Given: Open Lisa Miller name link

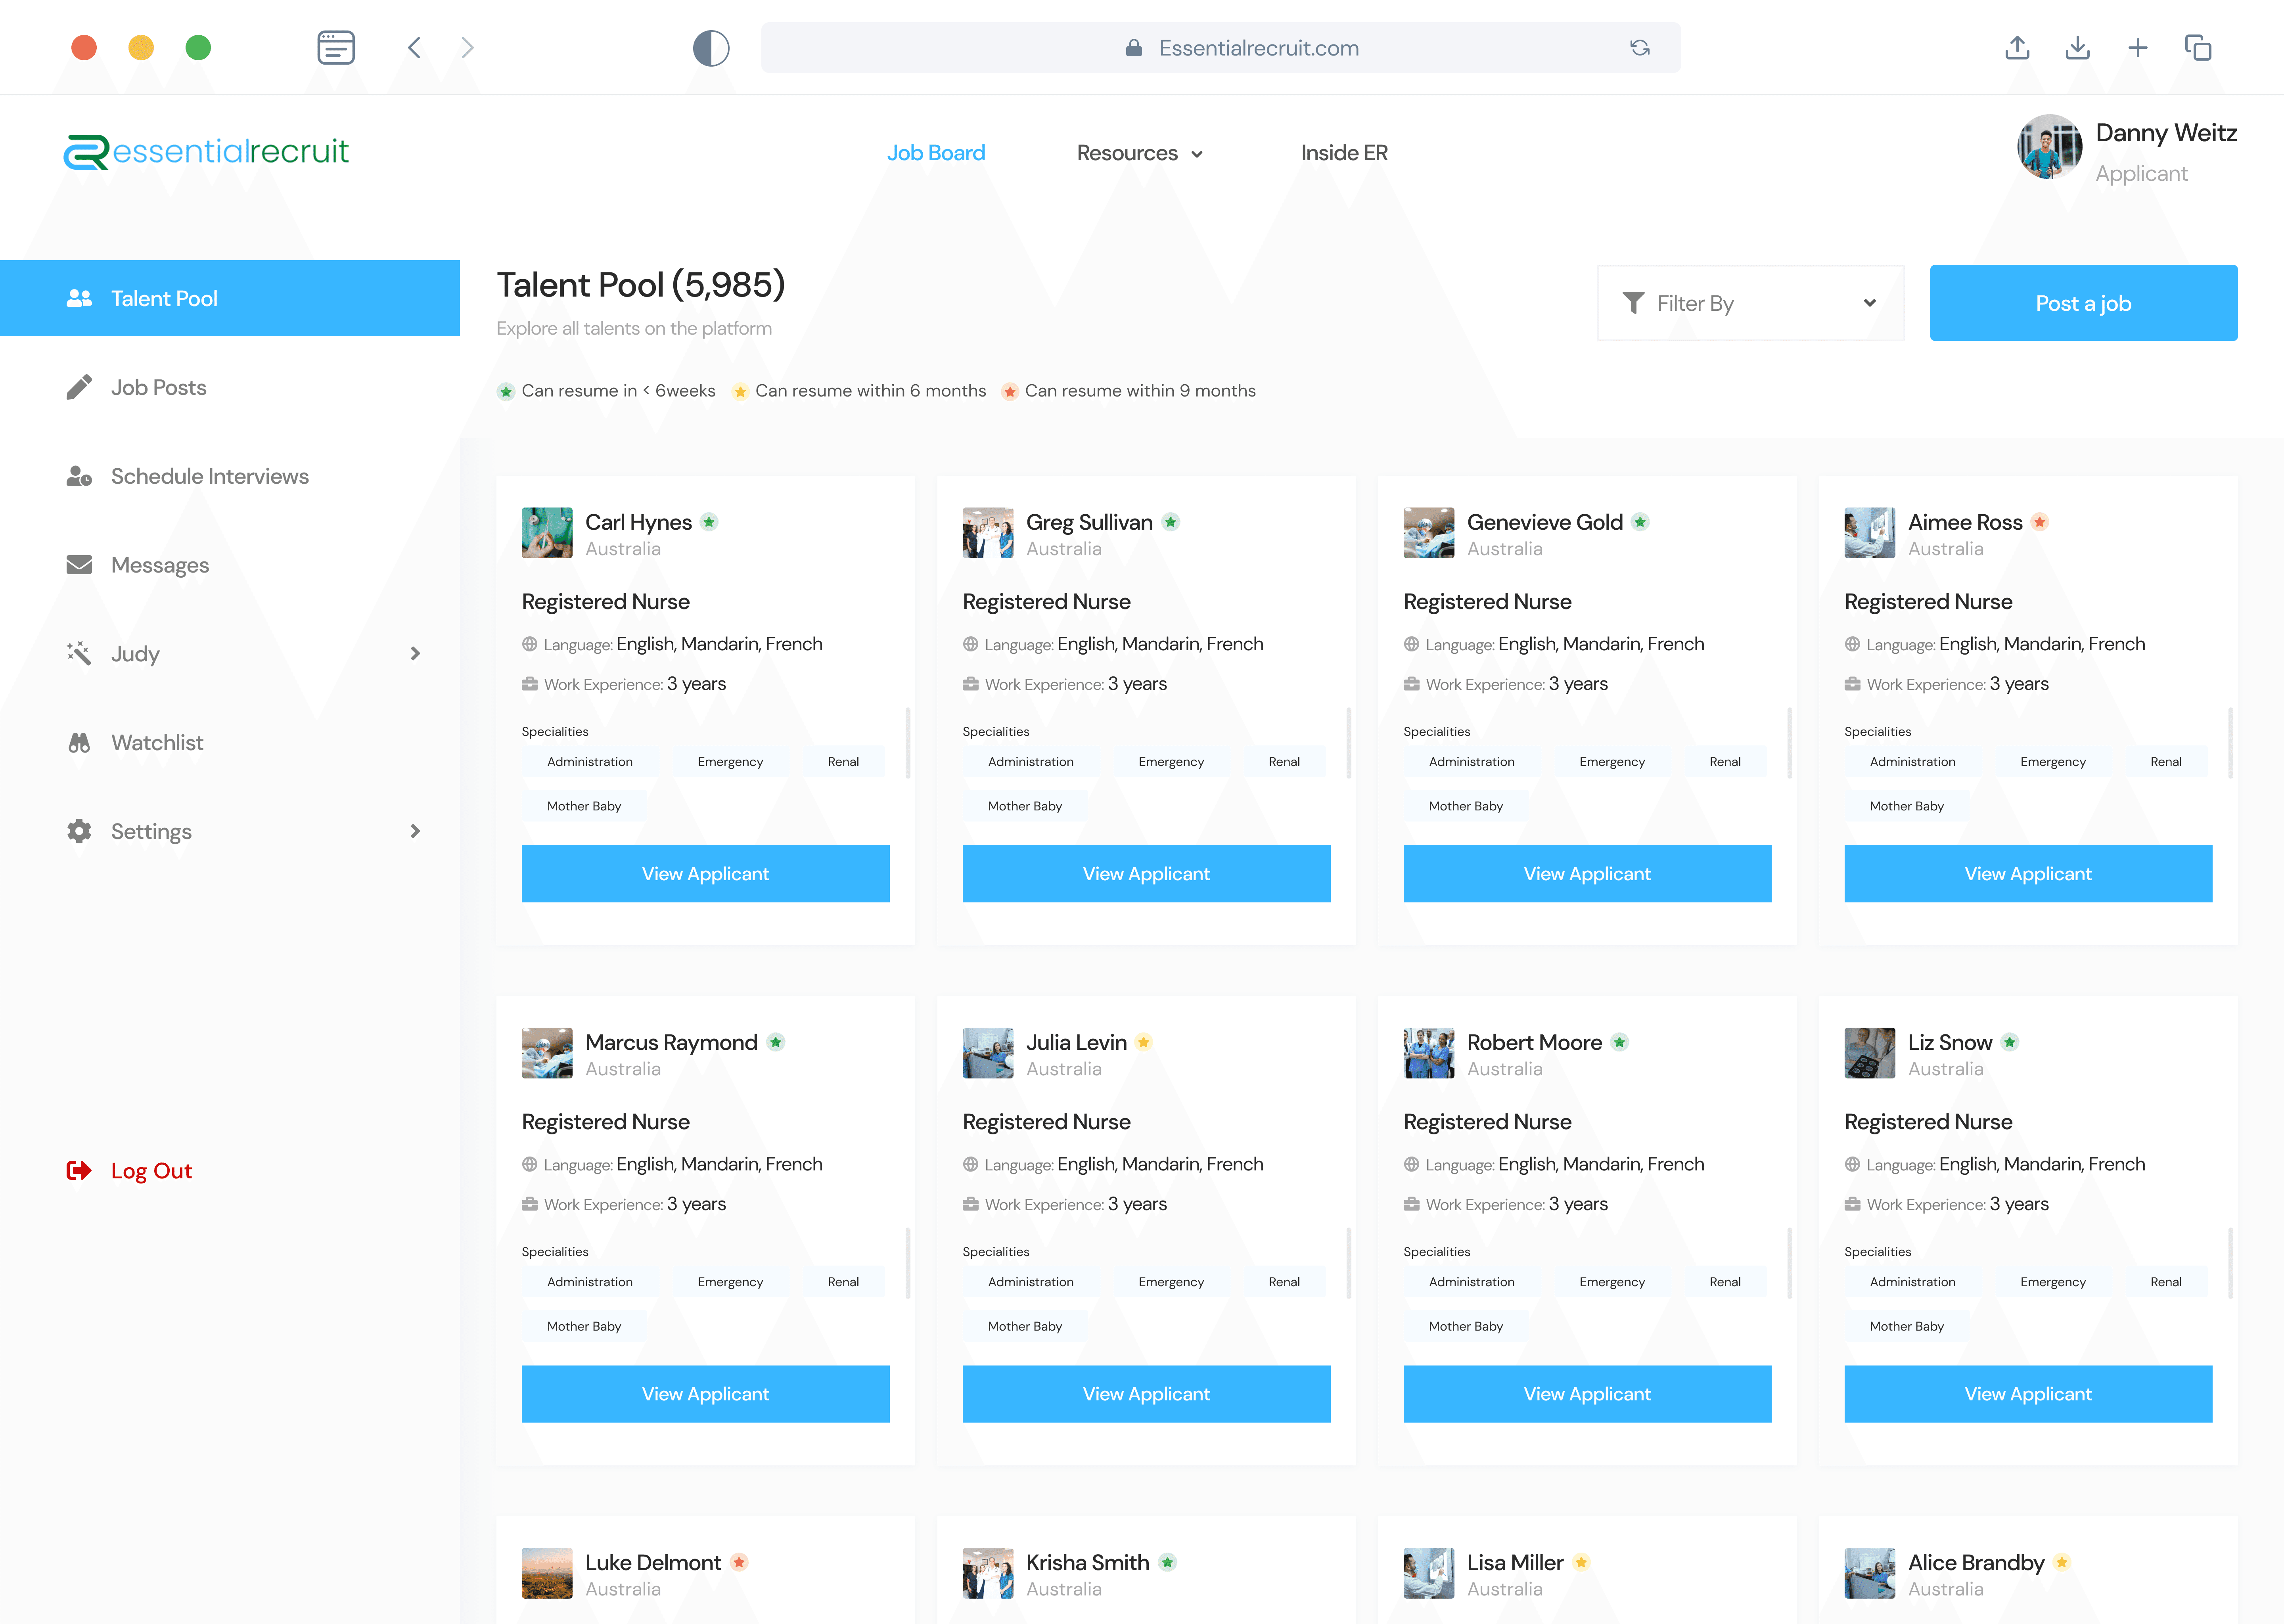Looking at the screenshot, I should (x=1515, y=1562).
